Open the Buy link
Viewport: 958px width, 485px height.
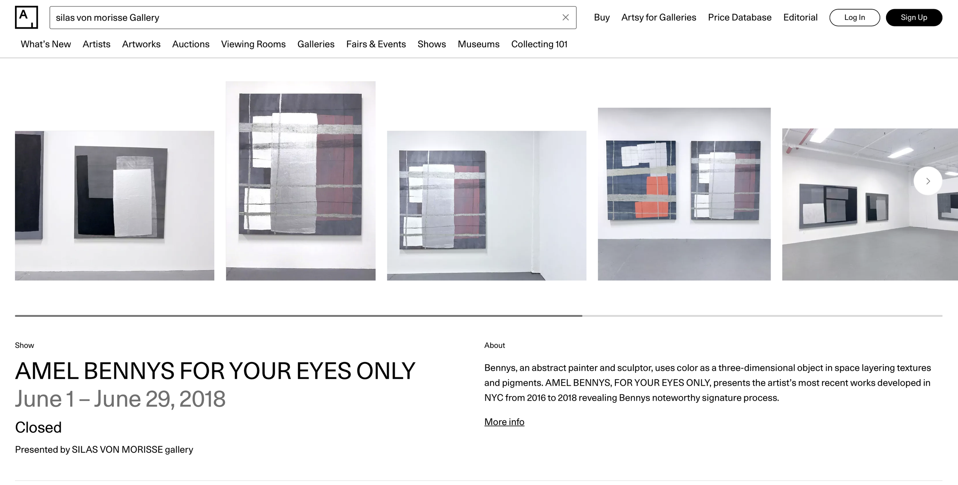click(602, 17)
